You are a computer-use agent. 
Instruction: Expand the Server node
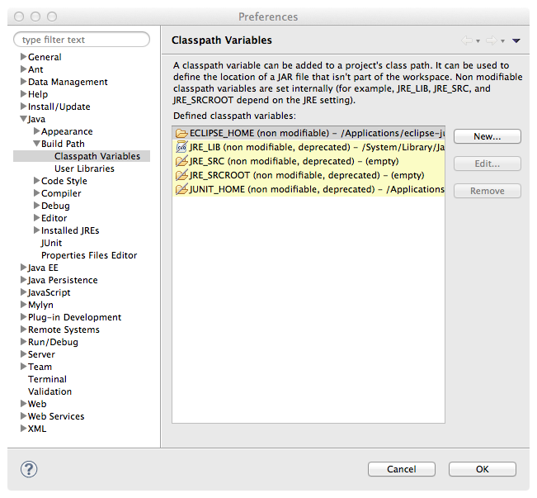(23, 353)
